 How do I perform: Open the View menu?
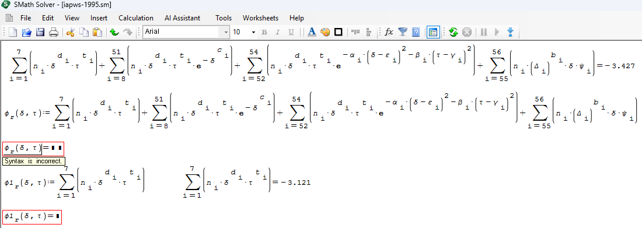tap(72, 18)
